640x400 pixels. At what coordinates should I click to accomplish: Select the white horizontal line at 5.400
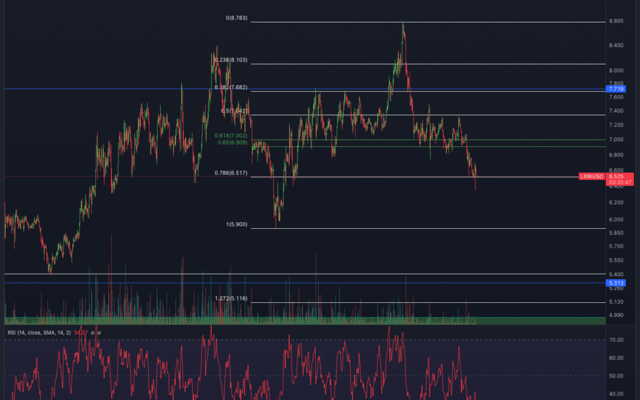305,274
